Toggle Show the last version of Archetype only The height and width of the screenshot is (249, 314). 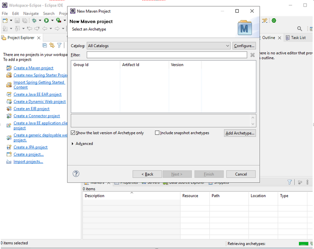click(x=73, y=133)
